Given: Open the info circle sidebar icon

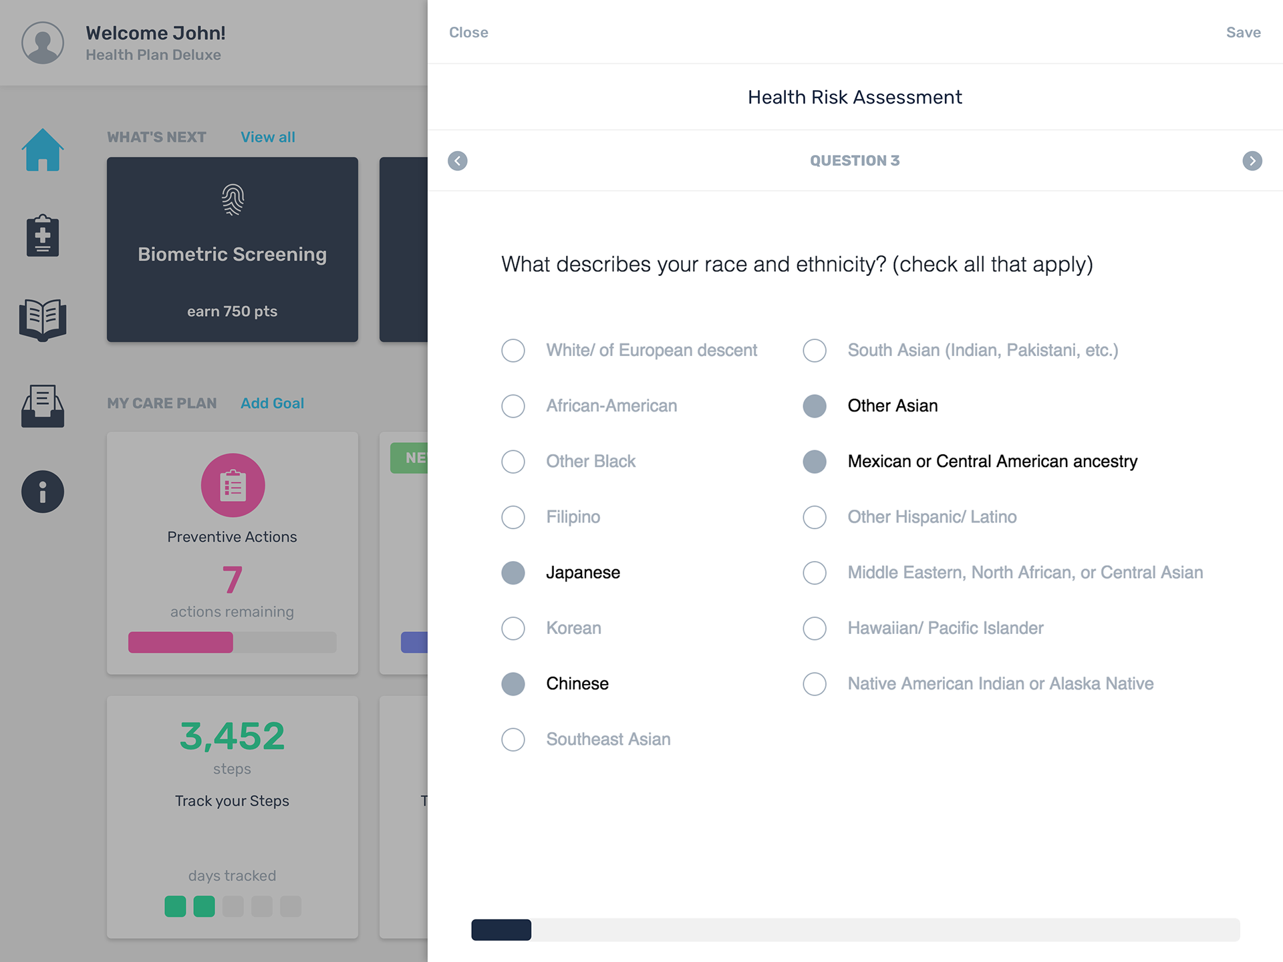Looking at the screenshot, I should pyautogui.click(x=43, y=492).
